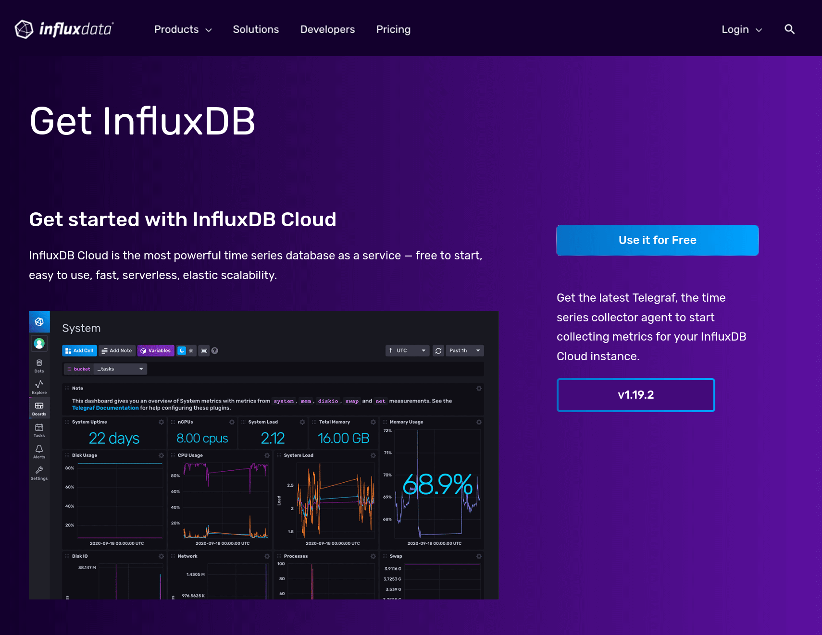Open the _tasks bucket dropdown

(x=120, y=369)
